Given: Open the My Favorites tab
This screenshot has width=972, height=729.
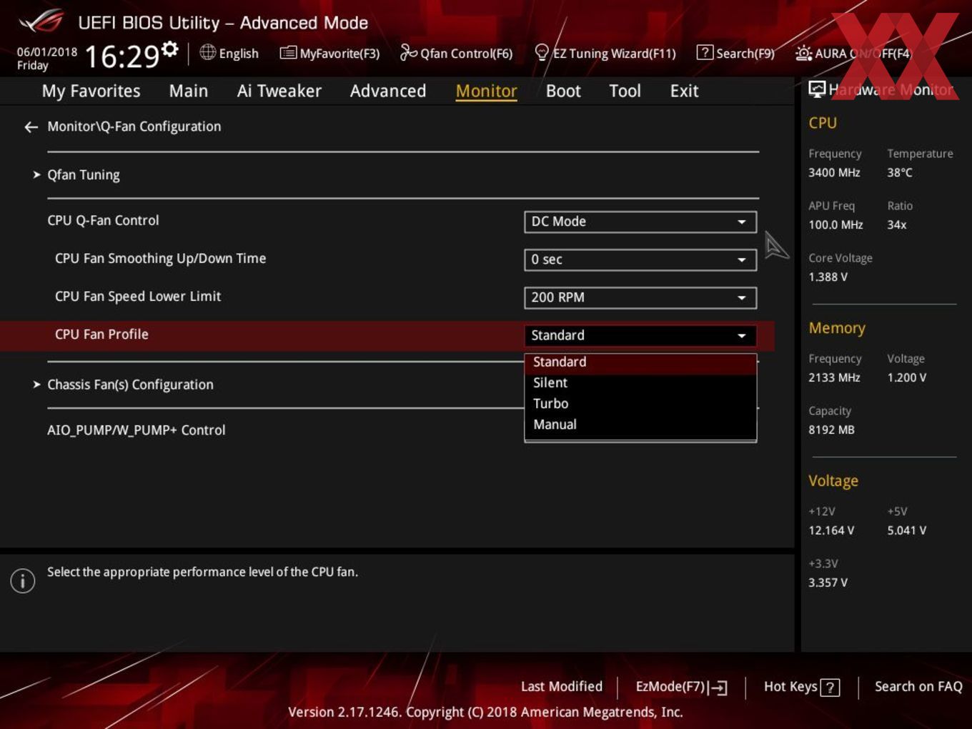Looking at the screenshot, I should pyautogui.click(x=91, y=91).
